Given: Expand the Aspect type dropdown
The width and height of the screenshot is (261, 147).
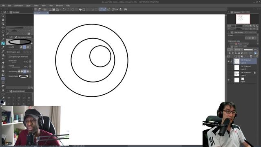Looking at the screenshot, I should tap(30, 52).
